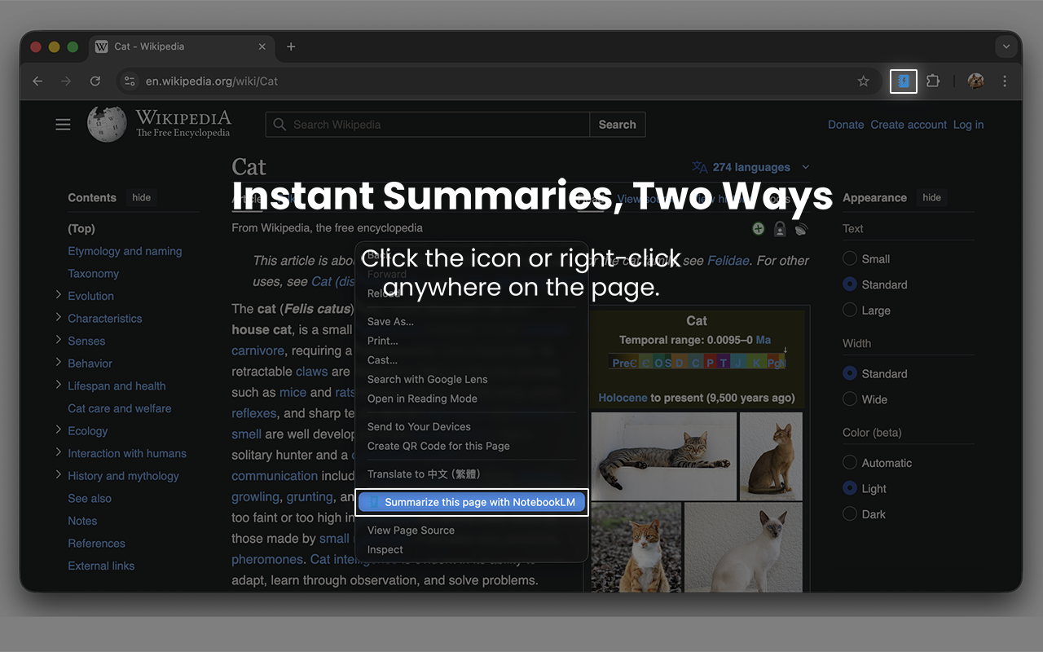The height and width of the screenshot is (652, 1043).
Task: Select the Dark color option
Action: coord(850,514)
